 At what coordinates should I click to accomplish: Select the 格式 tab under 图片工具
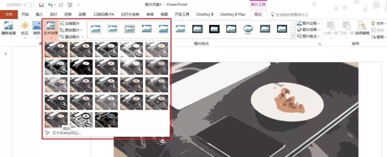click(258, 15)
